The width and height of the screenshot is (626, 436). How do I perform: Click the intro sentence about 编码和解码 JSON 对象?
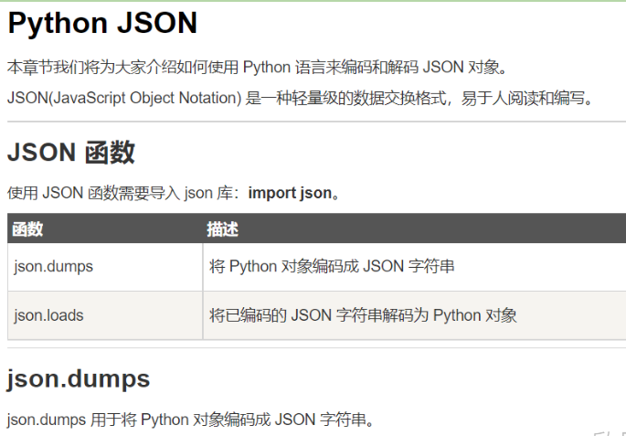[258, 67]
